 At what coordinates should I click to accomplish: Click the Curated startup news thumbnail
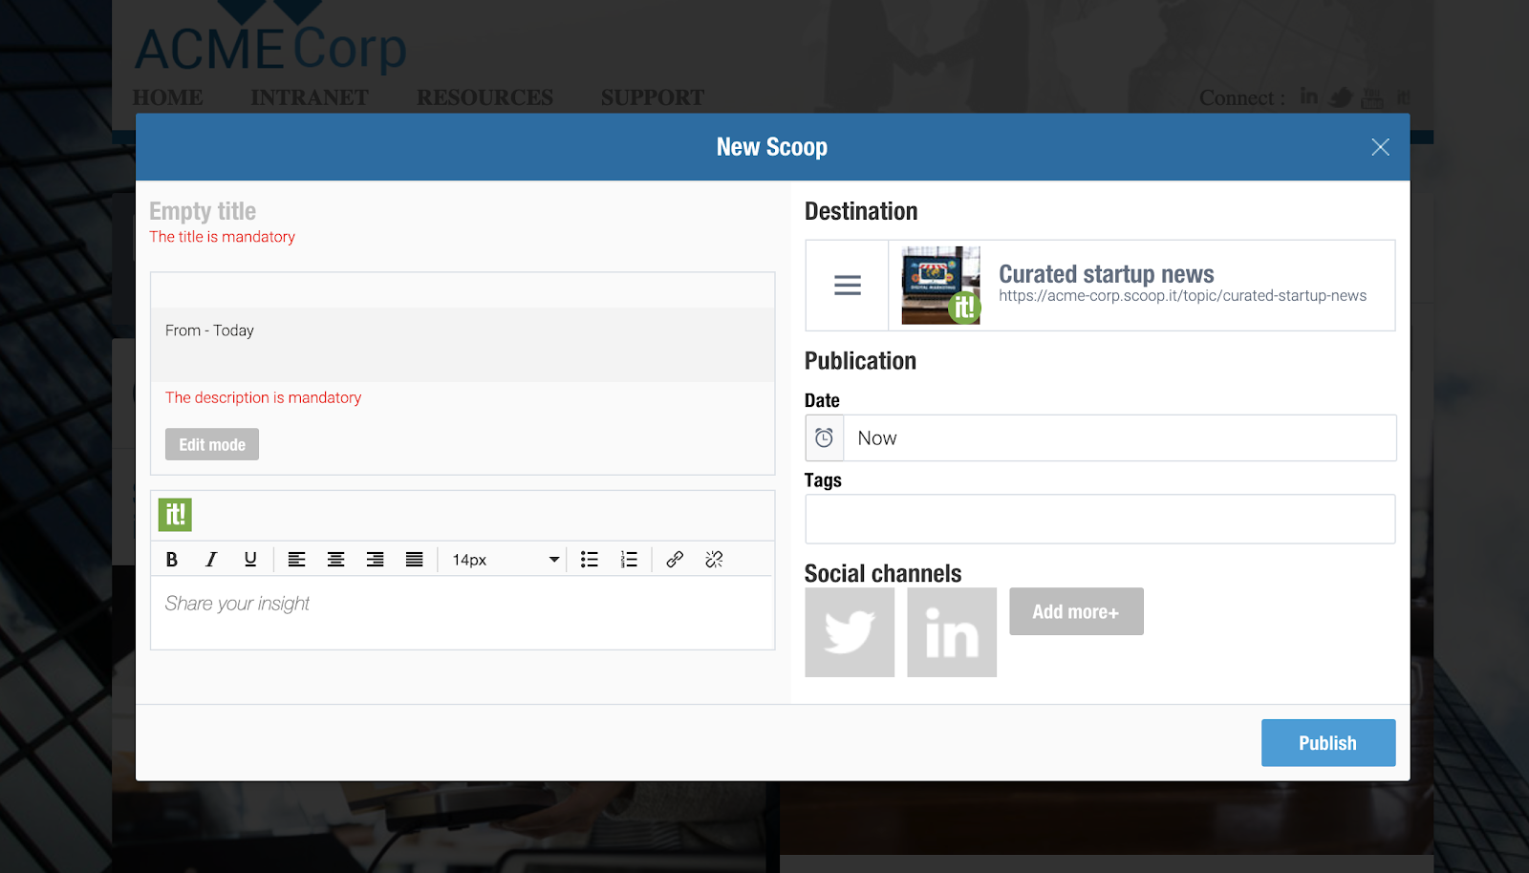941,286
